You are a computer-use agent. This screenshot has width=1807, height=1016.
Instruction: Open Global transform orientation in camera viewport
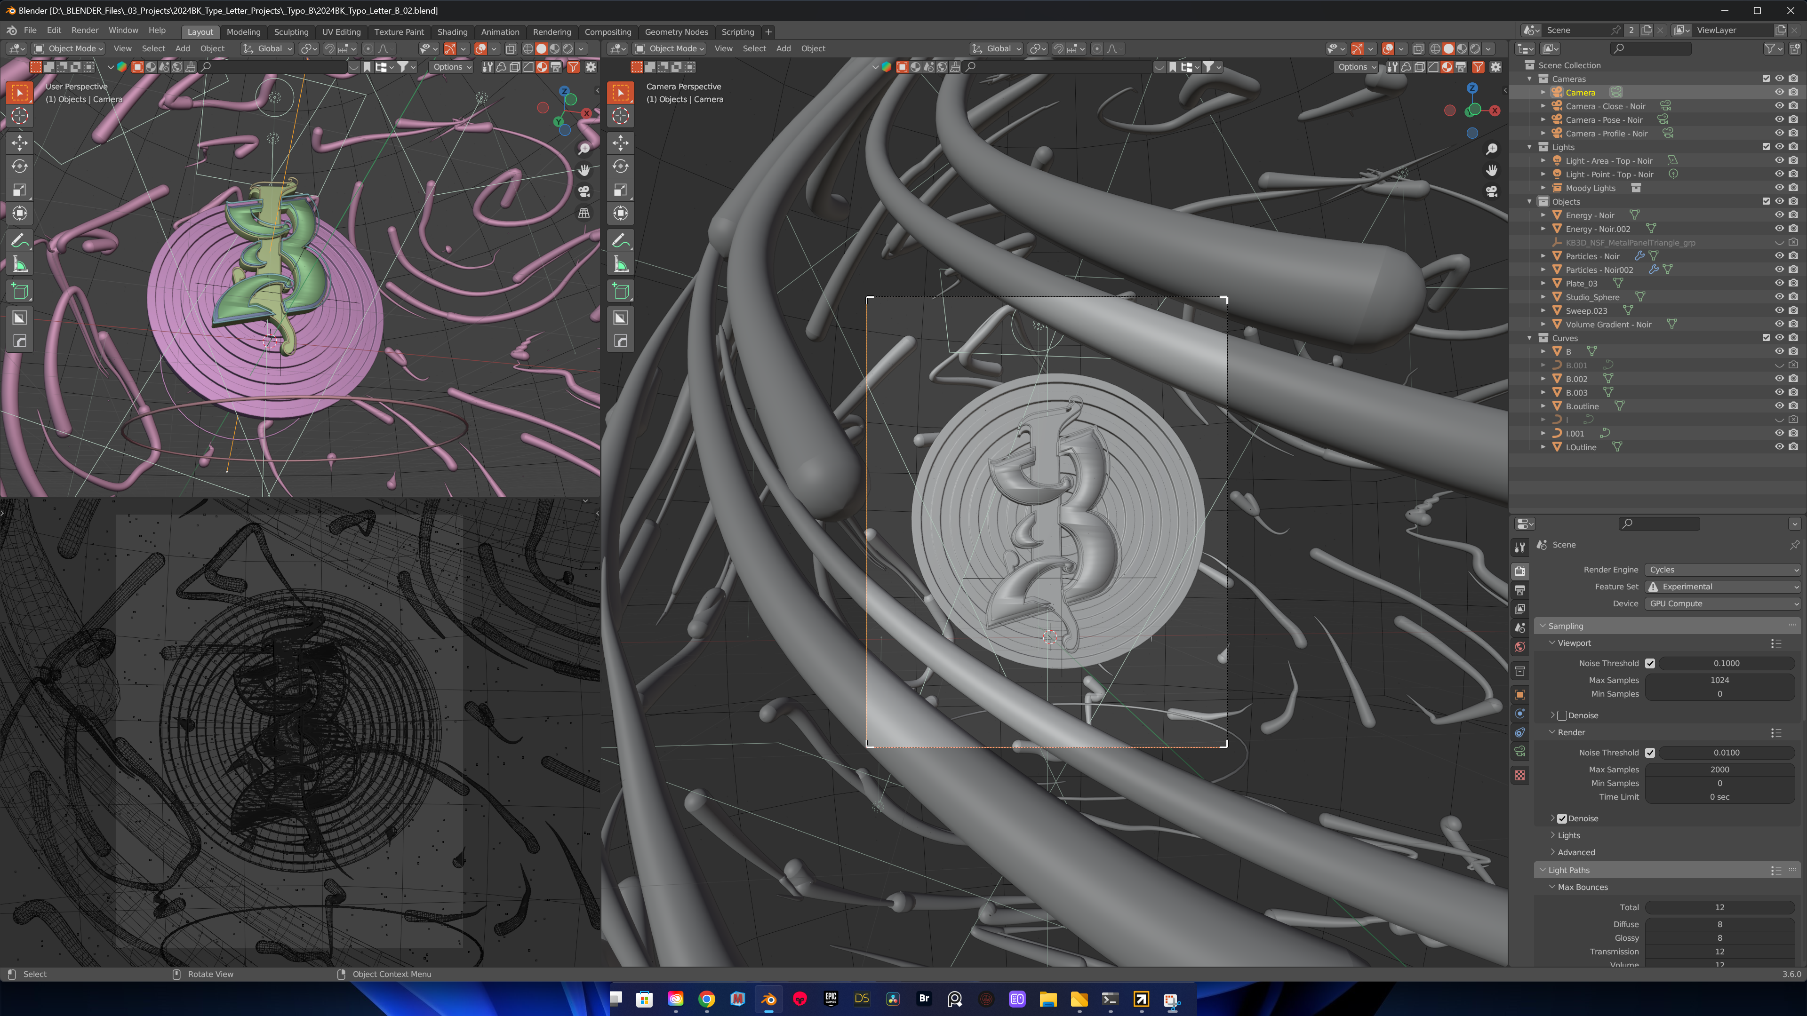[996, 48]
